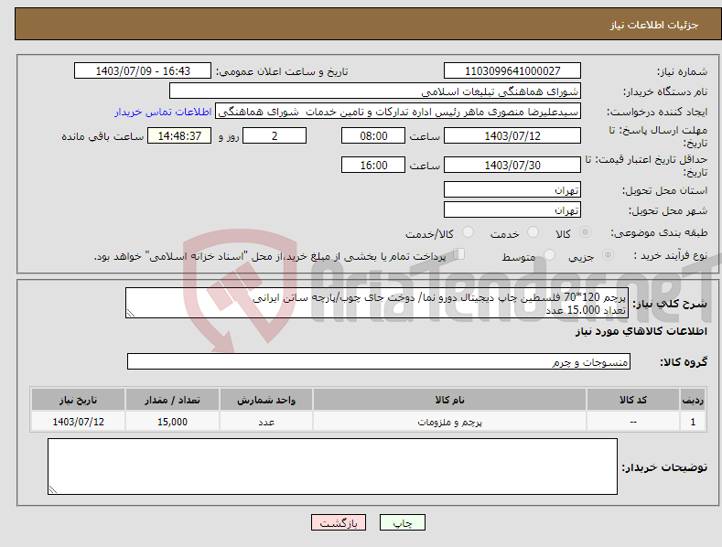Click the بازگشت (back) button
Image resolution: width=722 pixels, height=547 pixels.
(x=339, y=522)
